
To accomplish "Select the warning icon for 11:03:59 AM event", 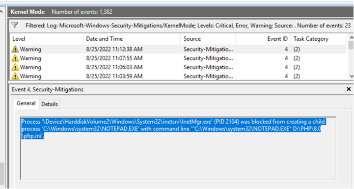I will click(15, 76).
